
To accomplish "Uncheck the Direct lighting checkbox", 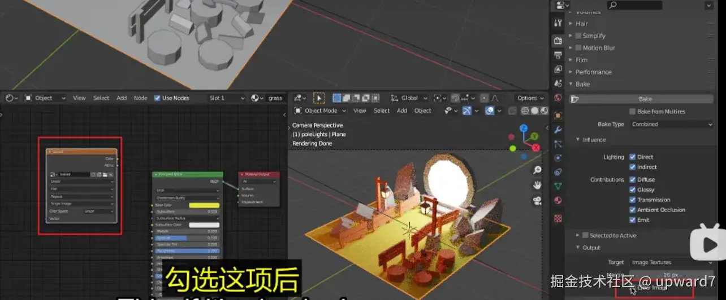I will coord(633,157).
